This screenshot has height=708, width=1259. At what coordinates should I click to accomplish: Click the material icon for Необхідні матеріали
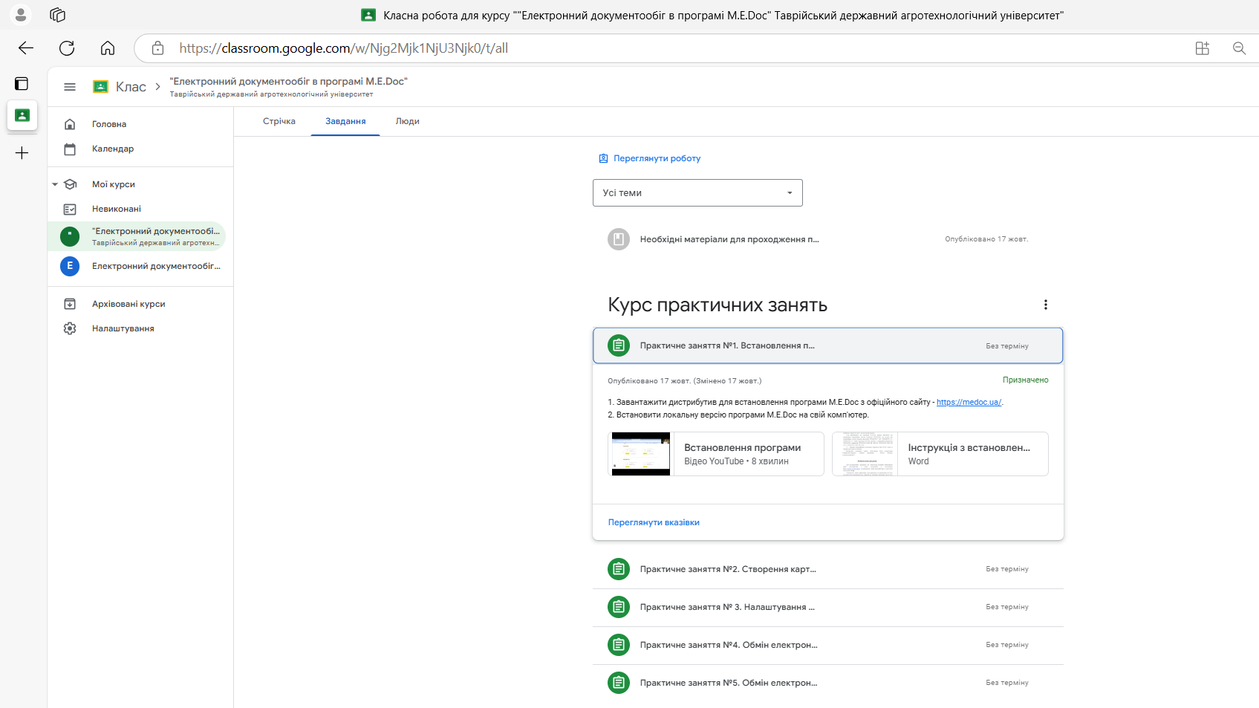619,239
